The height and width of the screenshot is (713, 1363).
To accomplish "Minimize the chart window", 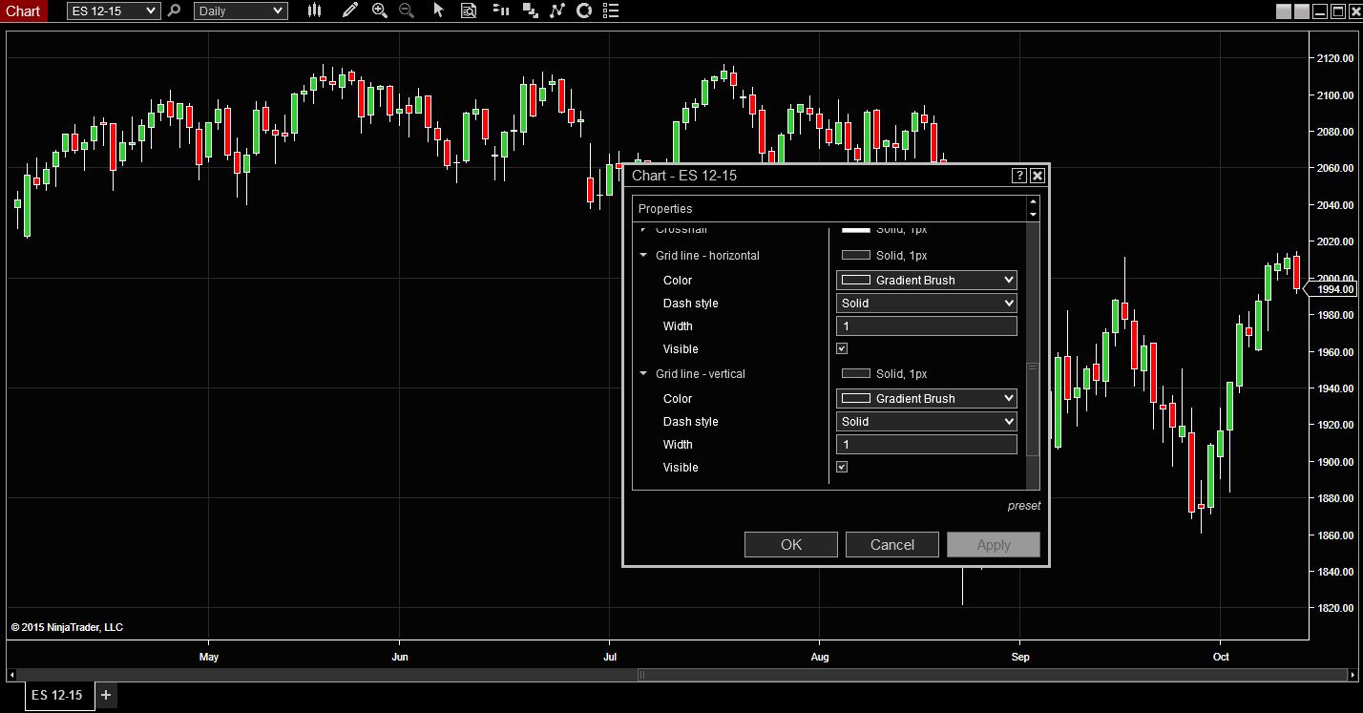I will 1318,11.
